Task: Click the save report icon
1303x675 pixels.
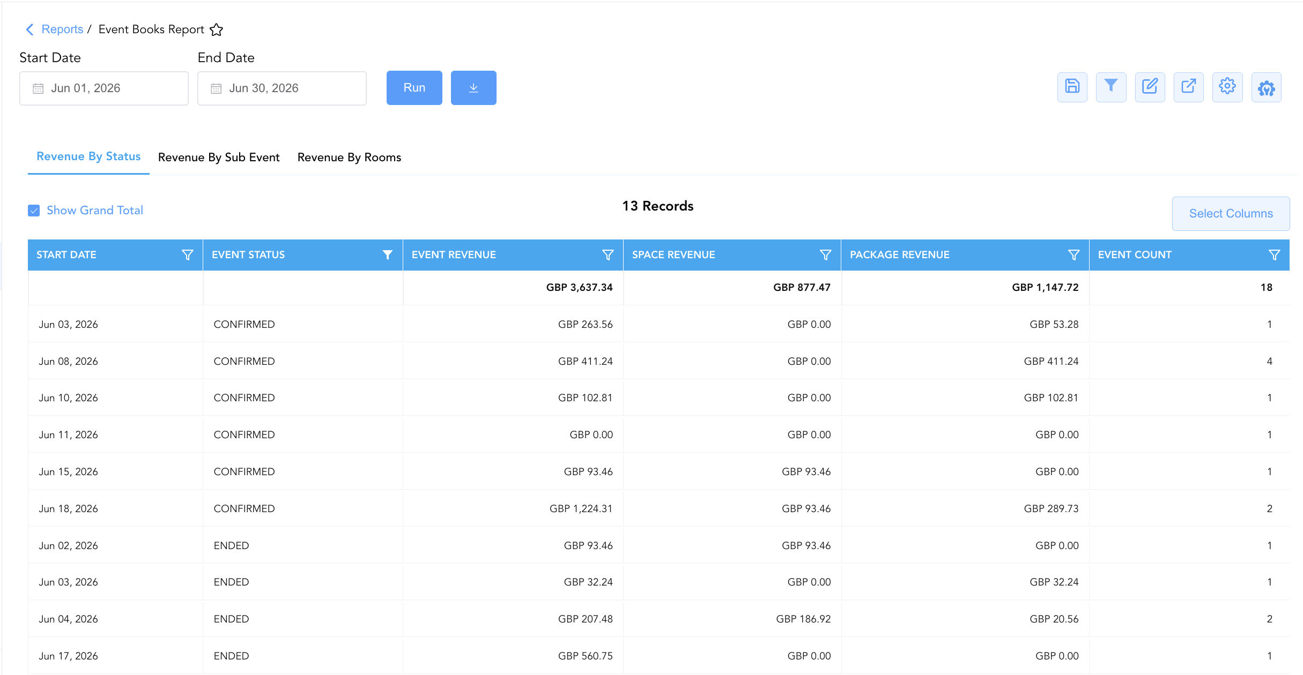Action: (x=1072, y=87)
